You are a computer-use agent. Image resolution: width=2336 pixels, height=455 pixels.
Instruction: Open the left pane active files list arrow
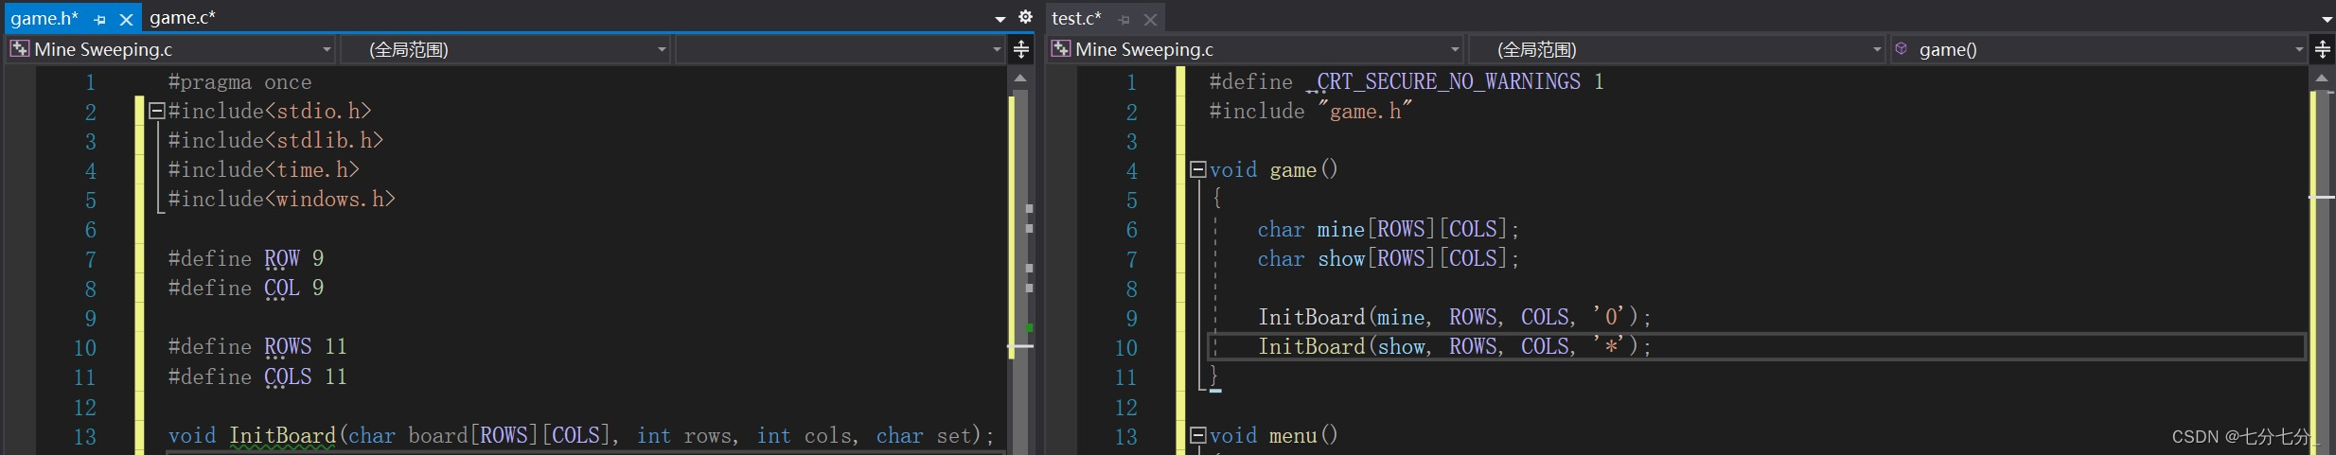pos(1000,19)
